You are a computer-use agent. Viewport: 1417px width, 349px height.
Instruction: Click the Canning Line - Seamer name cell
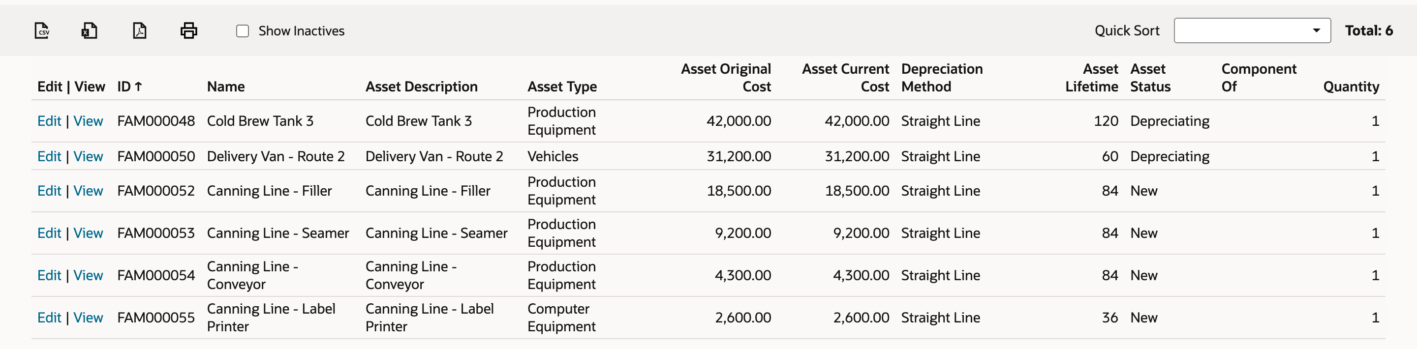pyautogui.click(x=278, y=233)
